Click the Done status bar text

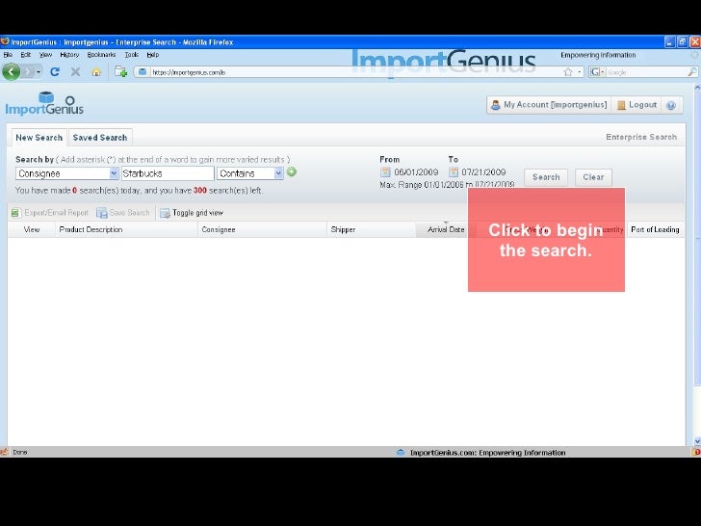pyautogui.click(x=19, y=452)
